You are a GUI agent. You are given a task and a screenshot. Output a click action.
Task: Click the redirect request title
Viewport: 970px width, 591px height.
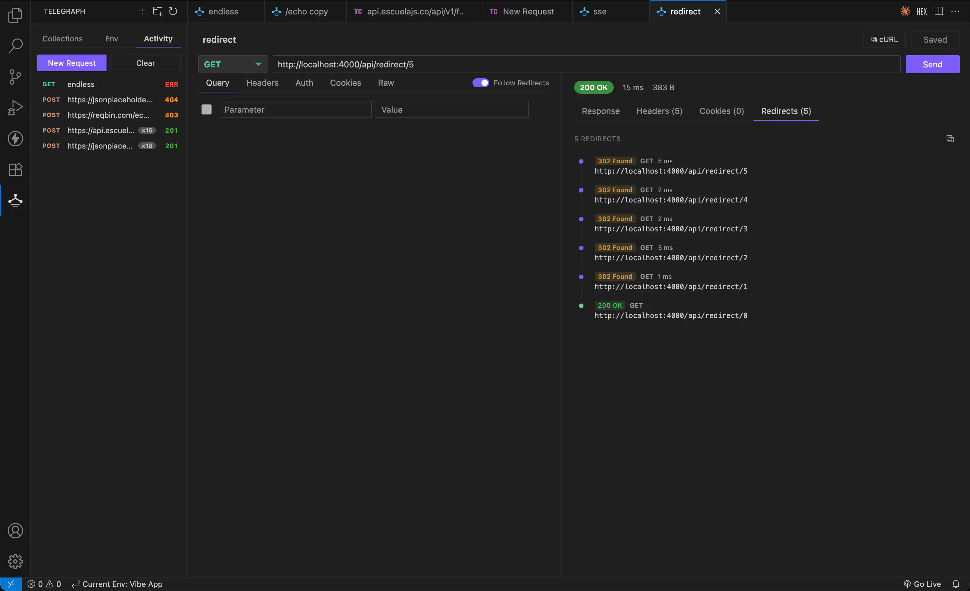219,39
